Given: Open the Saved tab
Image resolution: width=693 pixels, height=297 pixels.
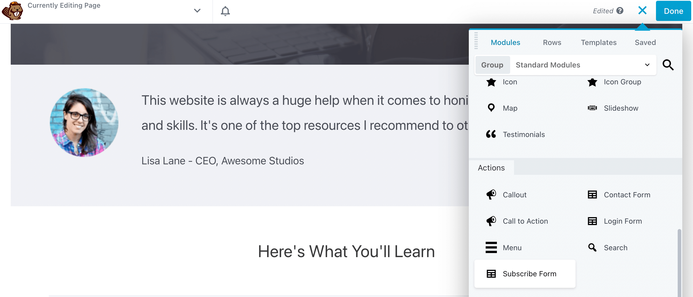Looking at the screenshot, I should [645, 42].
